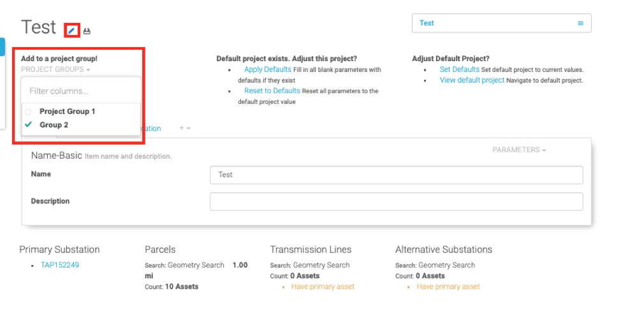Open the plus add-tab dropdown

(184, 128)
